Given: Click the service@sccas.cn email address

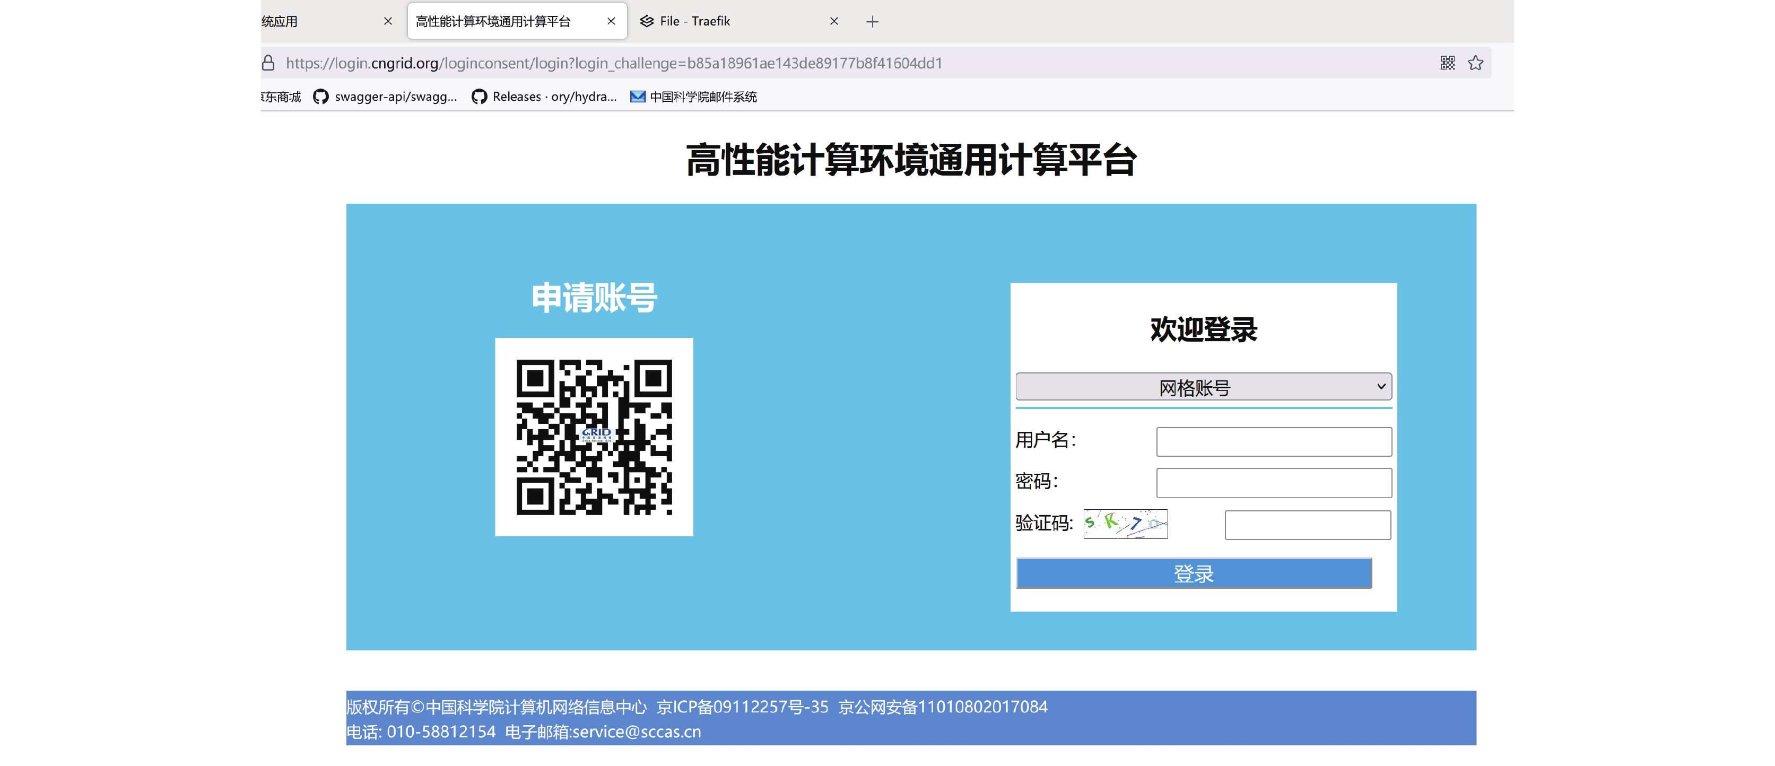Looking at the screenshot, I should pyautogui.click(x=637, y=732).
